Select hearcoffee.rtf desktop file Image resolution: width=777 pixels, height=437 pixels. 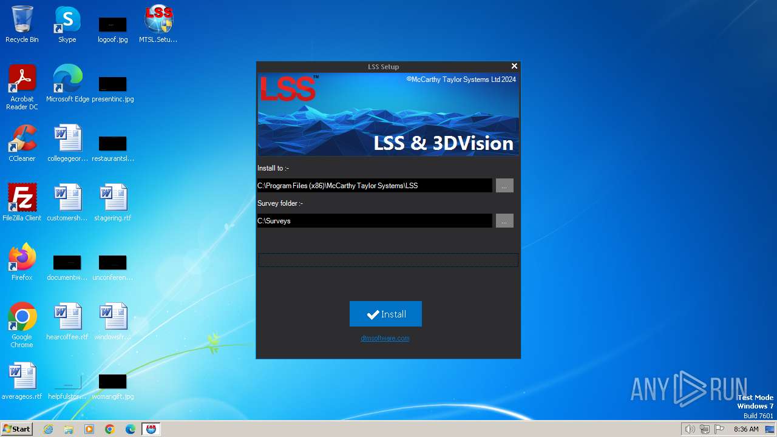67,322
